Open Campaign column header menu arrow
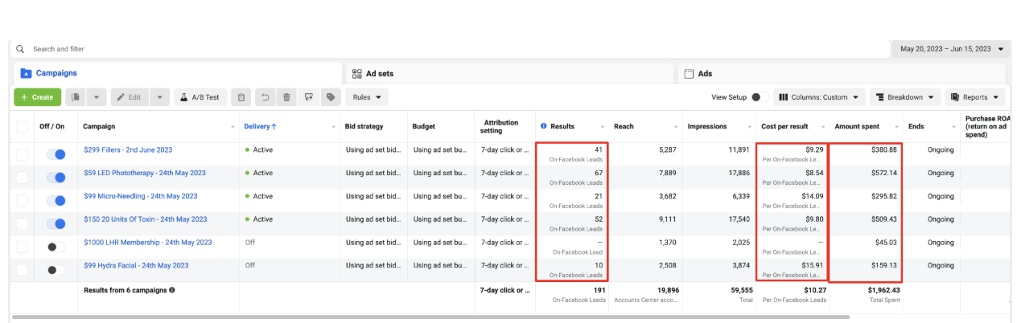The height and width of the screenshot is (323, 1017). coord(232,127)
